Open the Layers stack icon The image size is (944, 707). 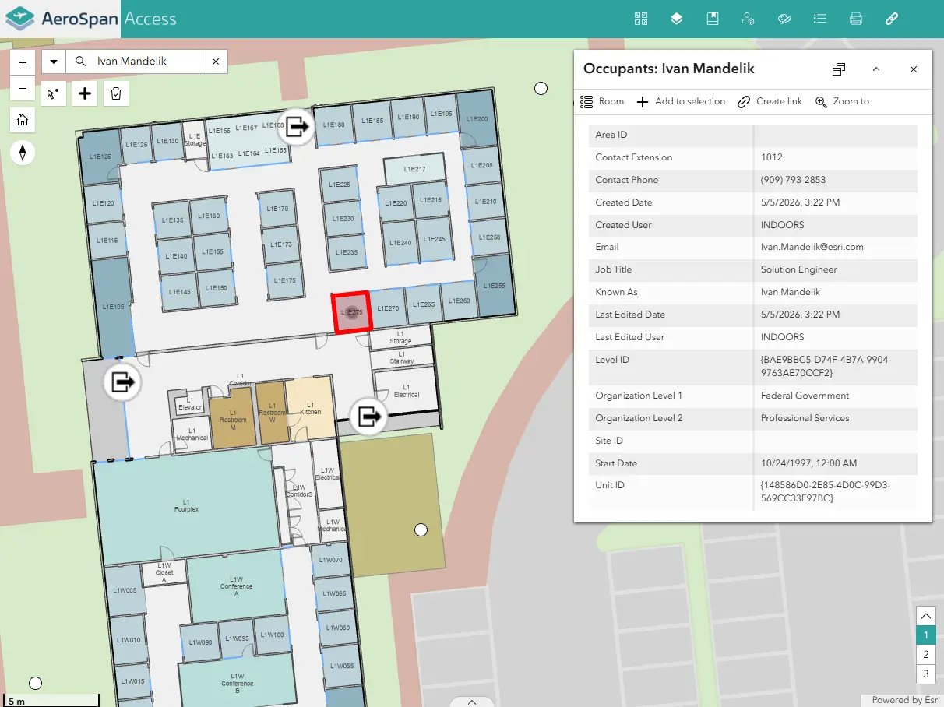tap(677, 19)
